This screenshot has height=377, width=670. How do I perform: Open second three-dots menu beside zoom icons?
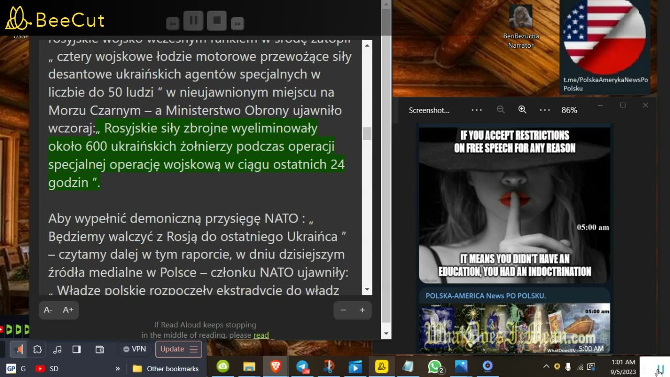(x=545, y=110)
